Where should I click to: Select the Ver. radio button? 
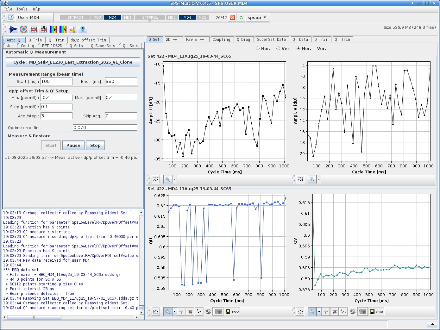(278, 49)
